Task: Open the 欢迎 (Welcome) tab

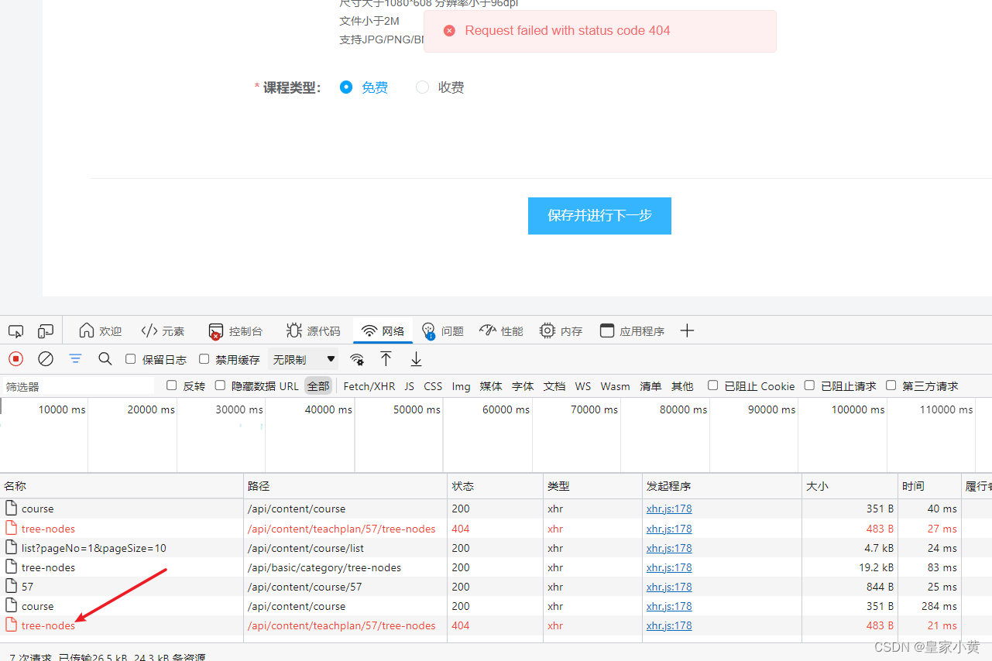Action: [101, 331]
